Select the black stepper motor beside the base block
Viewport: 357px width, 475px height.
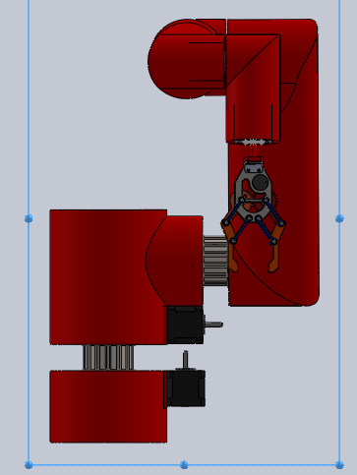186,388
